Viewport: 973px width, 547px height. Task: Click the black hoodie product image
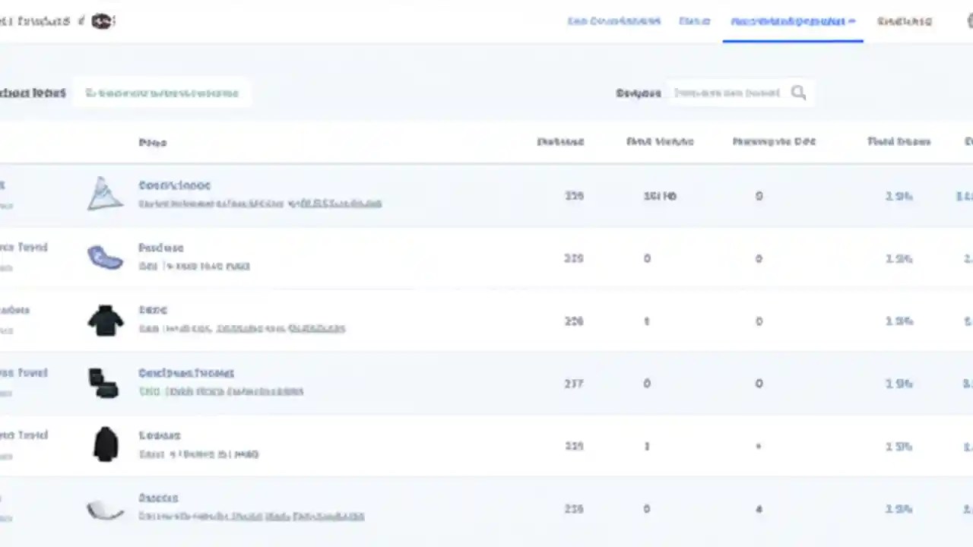[105, 320]
